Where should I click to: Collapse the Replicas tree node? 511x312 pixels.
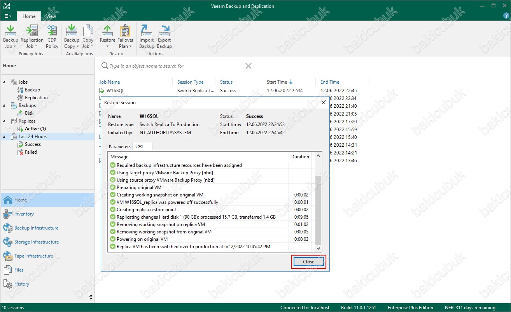(5, 121)
